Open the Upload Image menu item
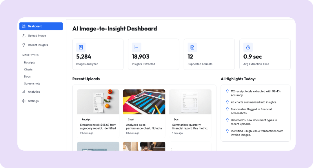Viewport: 313px width, 168px height. [x=37, y=36]
